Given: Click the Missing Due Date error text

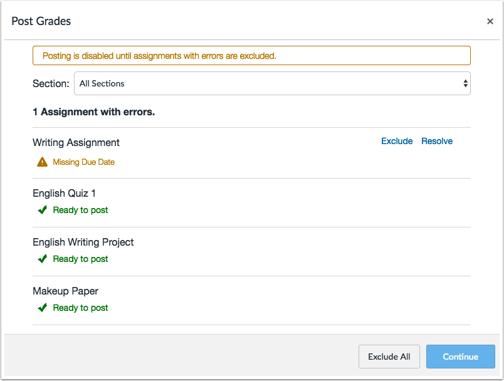Looking at the screenshot, I should point(83,162).
